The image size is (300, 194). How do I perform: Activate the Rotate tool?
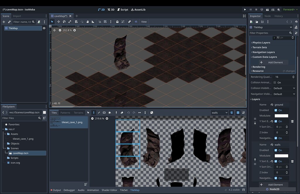64,21
